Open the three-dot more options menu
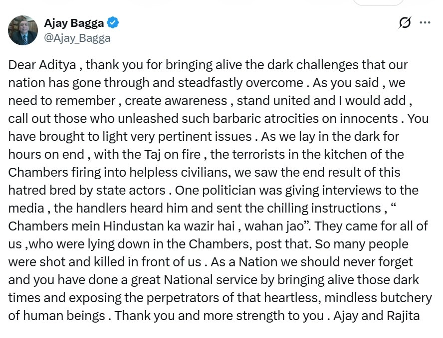Viewport: 443px width, 338px height. pyautogui.click(x=425, y=23)
